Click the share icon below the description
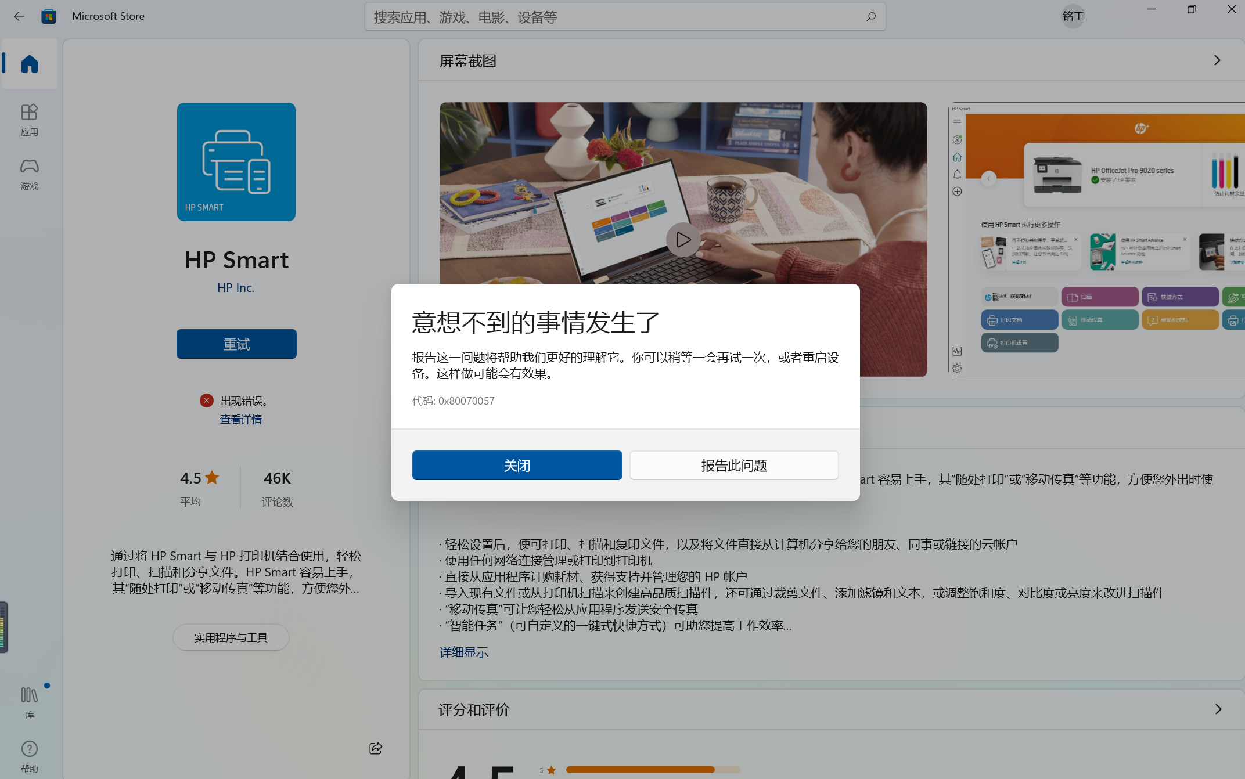Image resolution: width=1245 pixels, height=779 pixels. point(375,748)
